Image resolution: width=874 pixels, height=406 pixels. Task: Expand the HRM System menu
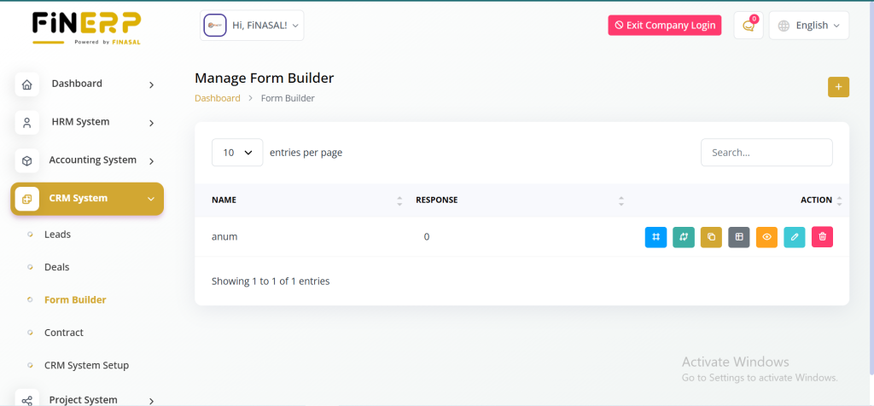tap(87, 122)
